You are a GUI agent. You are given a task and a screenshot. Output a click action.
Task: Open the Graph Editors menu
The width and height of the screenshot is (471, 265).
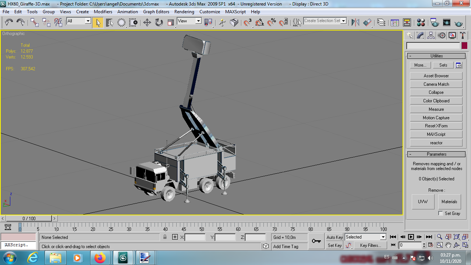[x=156, y=11]
